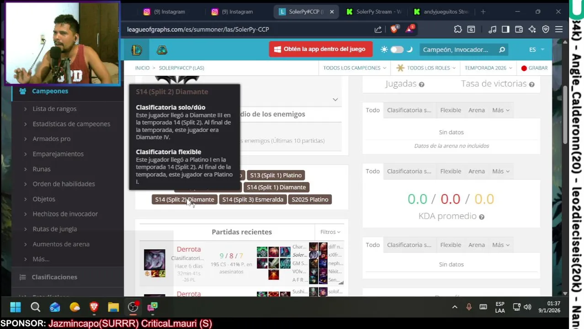Click the address bar URL field
584x329 pixels.
(247, 29)
